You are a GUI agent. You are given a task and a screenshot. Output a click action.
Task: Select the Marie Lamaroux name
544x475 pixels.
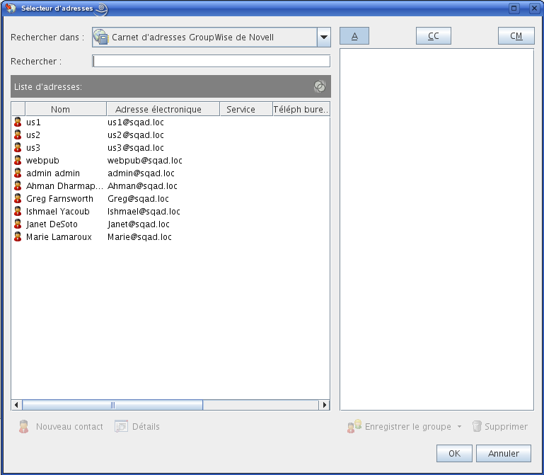pyautogui.click(x=59, y=237)
